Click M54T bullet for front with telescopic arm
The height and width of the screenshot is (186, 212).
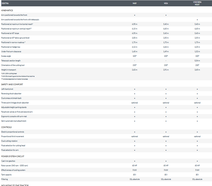tap(197, 20)
